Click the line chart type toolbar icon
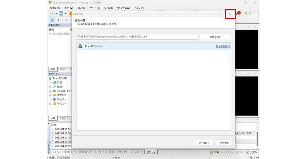Viewport: 307px width, 159px height. [52, 13]
